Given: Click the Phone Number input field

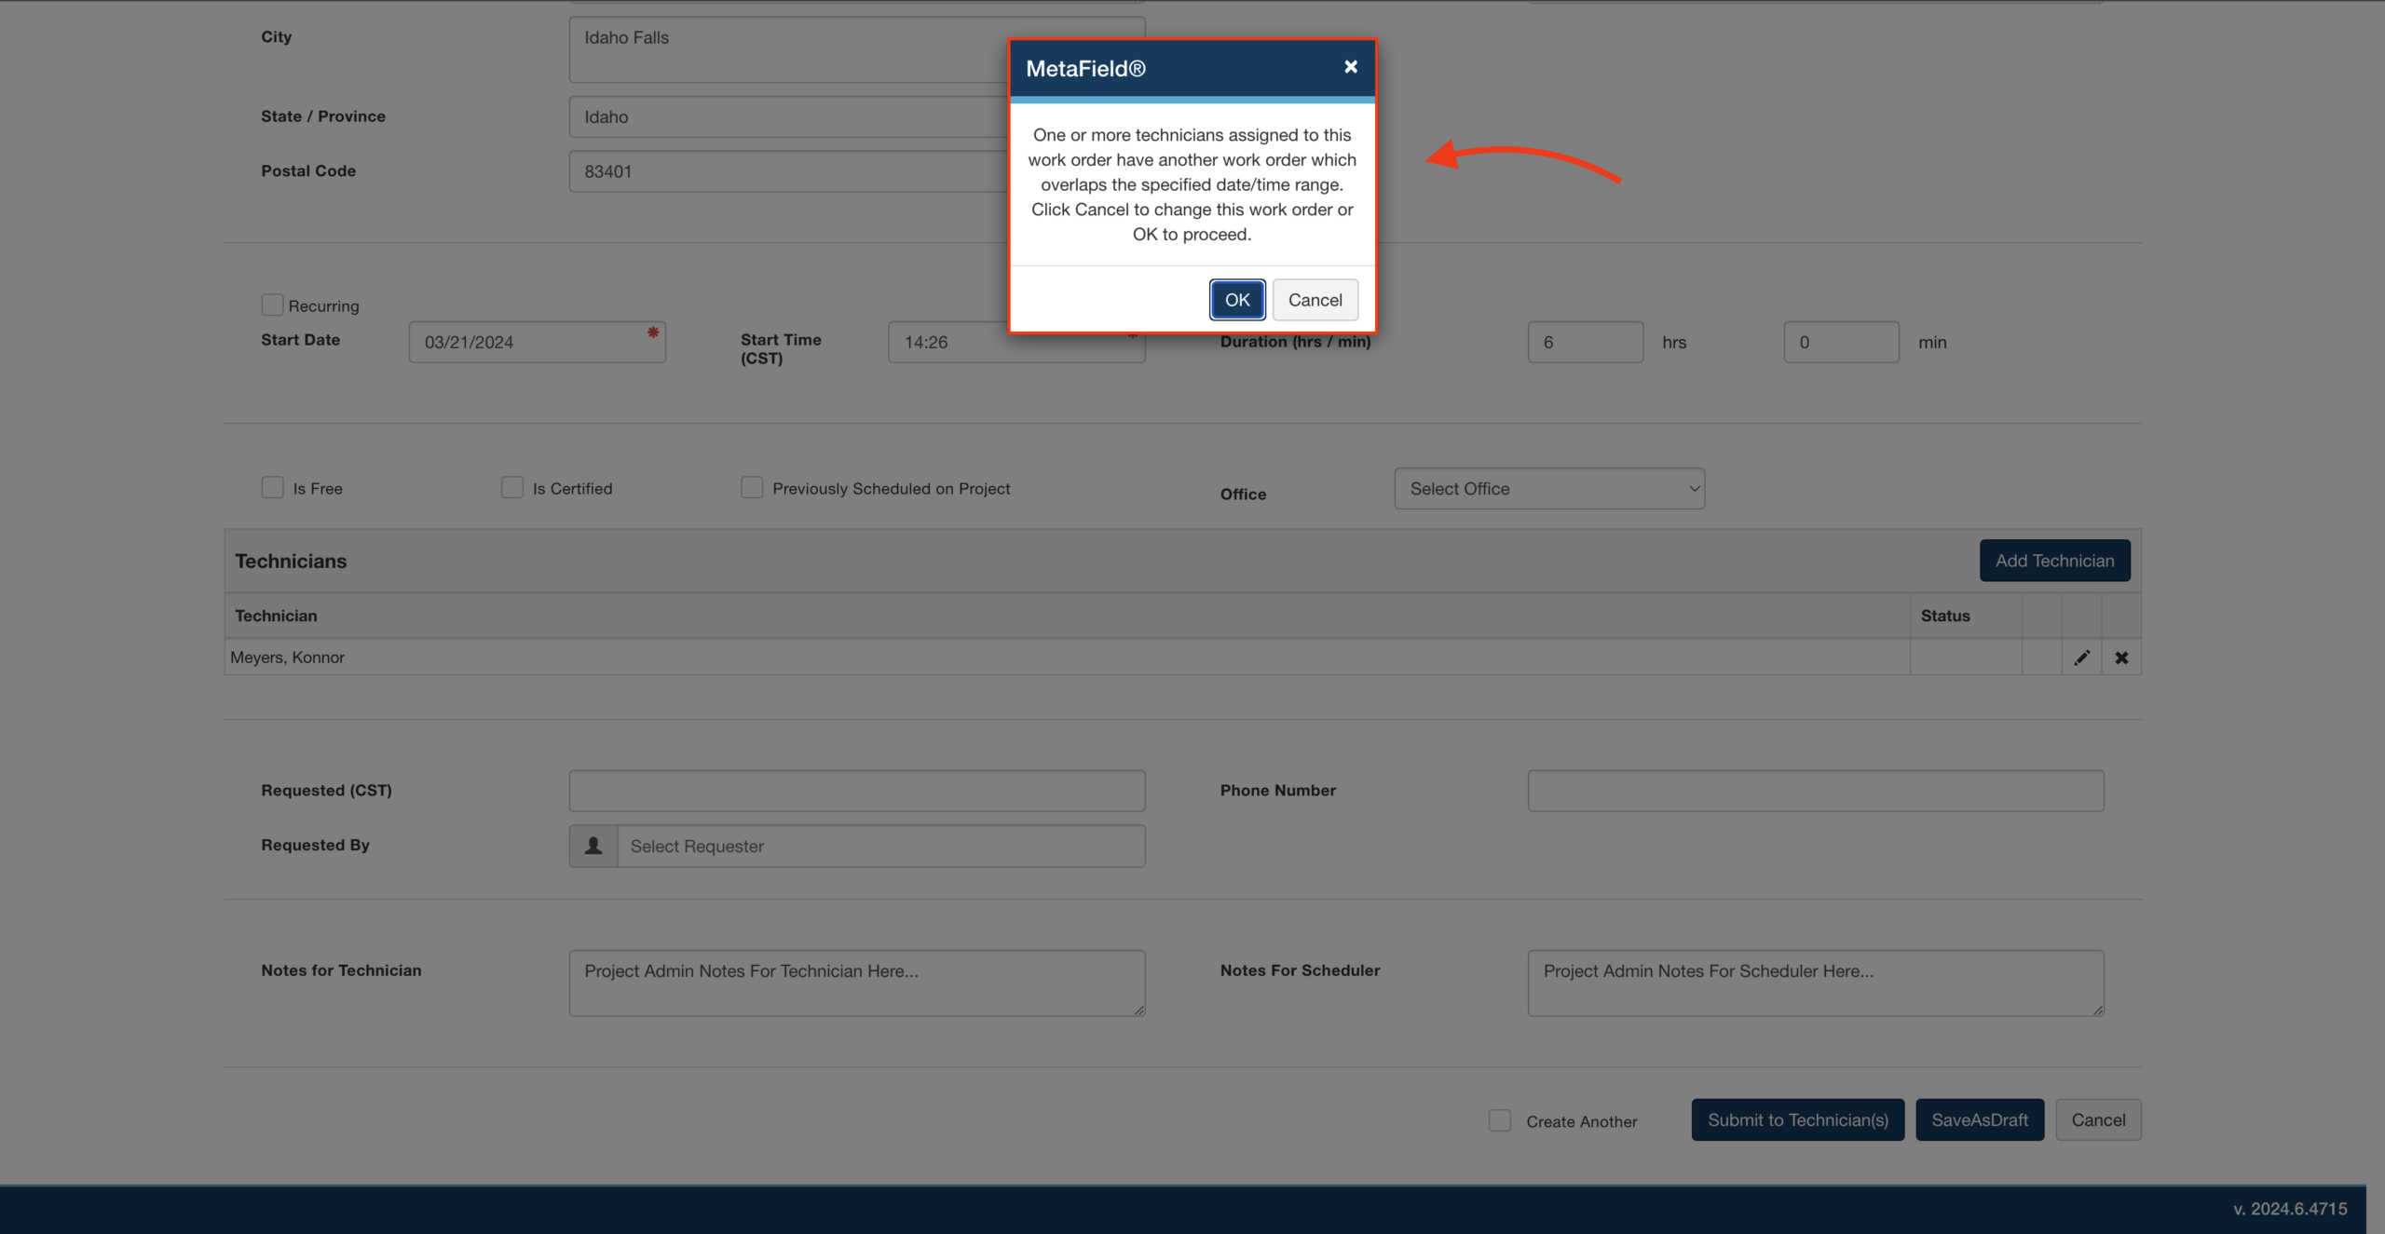Looking at the screenshot, I should coord(1815,791).
